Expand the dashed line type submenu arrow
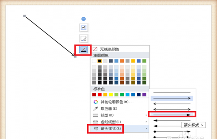Viewport: 217px width, 139px height. coord(146,122)
